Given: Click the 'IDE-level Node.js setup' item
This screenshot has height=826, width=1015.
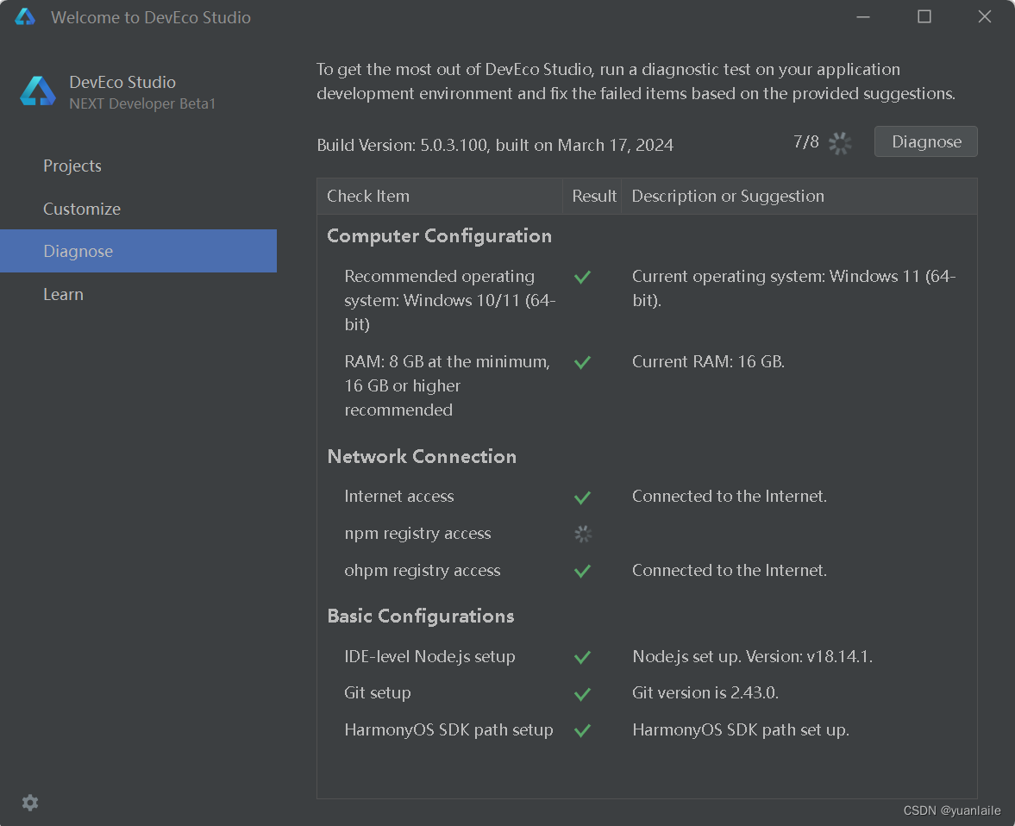Looking at the screenshot, I should click(429, 656).
